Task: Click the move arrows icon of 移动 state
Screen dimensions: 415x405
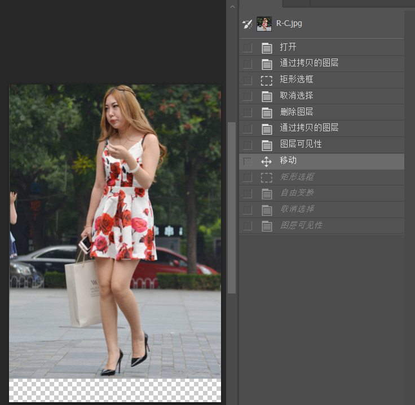Action: (267, 161)
